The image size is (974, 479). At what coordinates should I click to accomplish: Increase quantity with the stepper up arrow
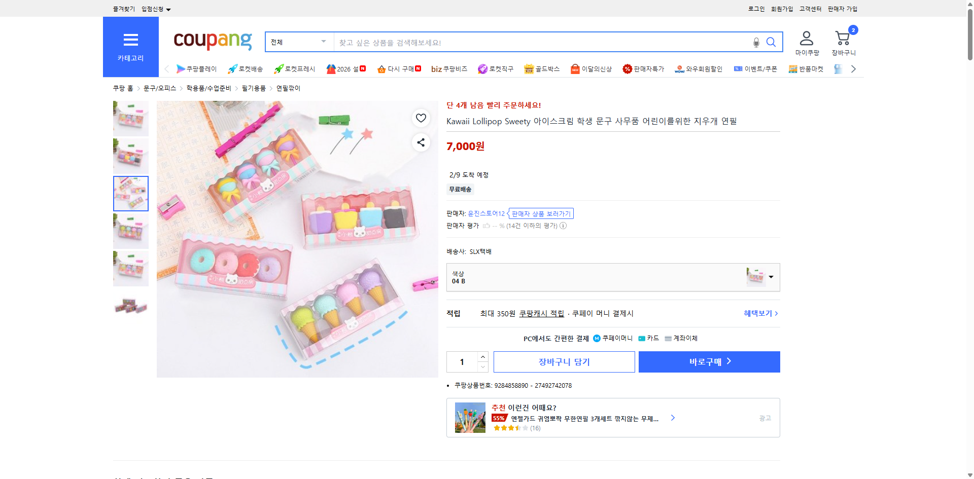point(482,356)
